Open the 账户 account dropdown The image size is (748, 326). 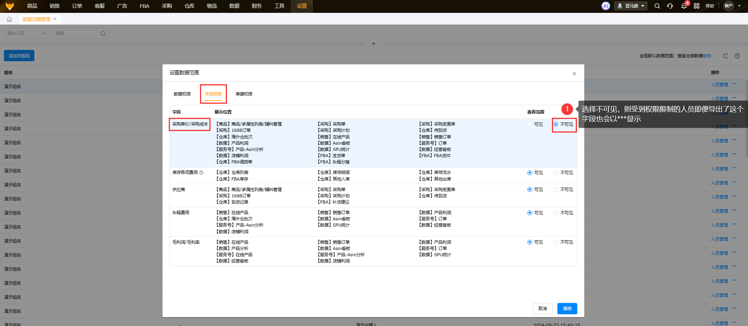(x=732, y=6)
